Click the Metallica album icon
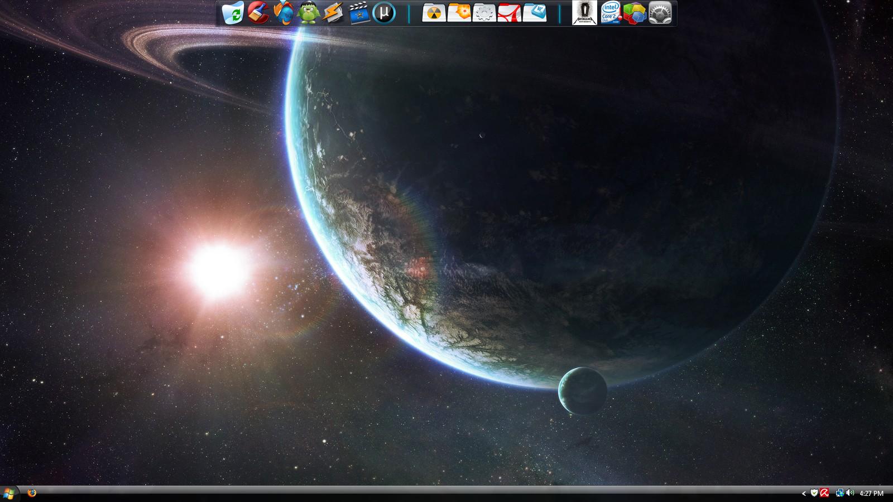Screen dimensions: 893x502 coord(584,13)
